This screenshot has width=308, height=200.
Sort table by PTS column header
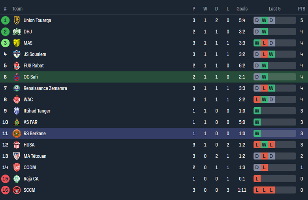tap(301, 9)
